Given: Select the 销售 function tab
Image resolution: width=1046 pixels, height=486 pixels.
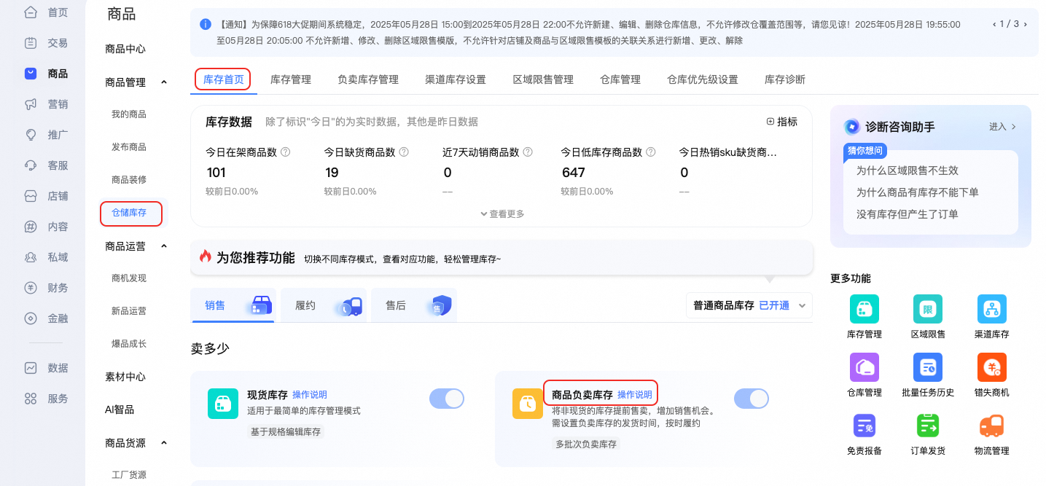Looking at the screenshot, I should 233,305.
